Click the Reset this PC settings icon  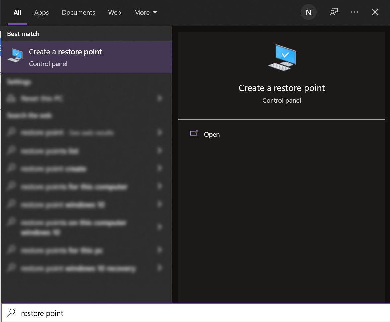point(11,98)
